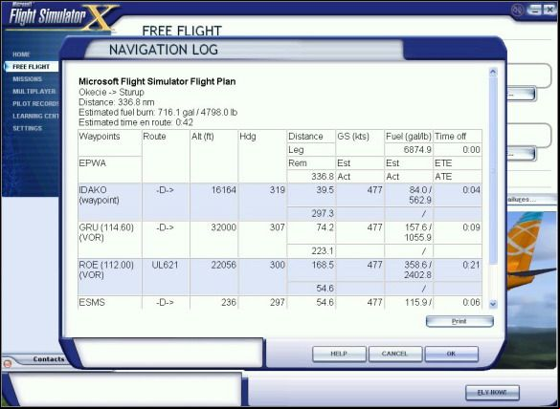
Task: Click red icon beside Contacts
Action: [x=7, y=364]
